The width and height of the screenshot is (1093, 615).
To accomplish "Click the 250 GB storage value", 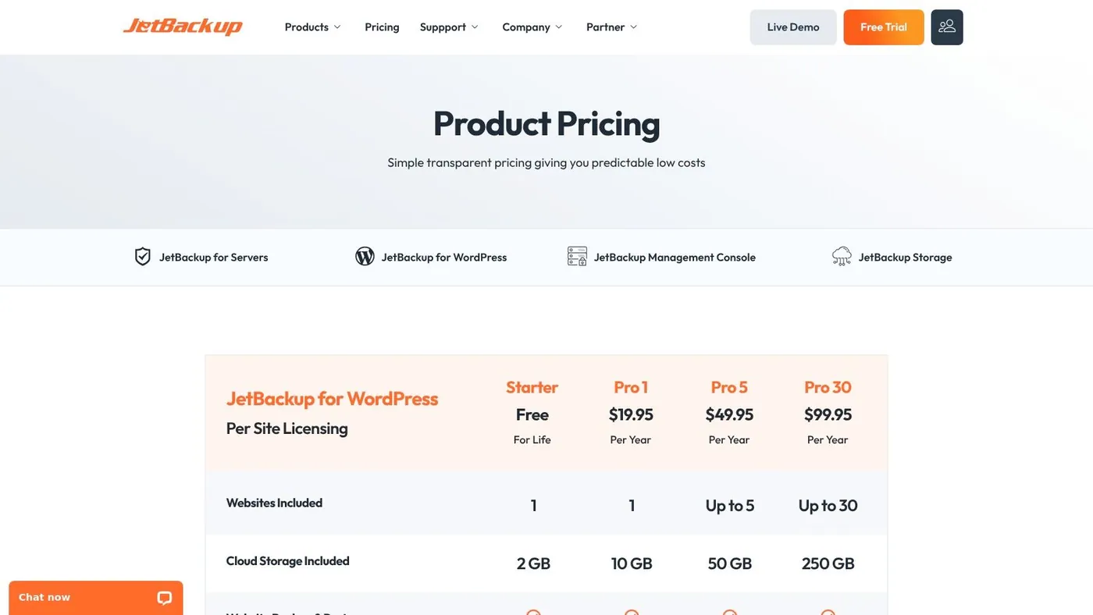I will pyautogui.click(x=828, y=563).
